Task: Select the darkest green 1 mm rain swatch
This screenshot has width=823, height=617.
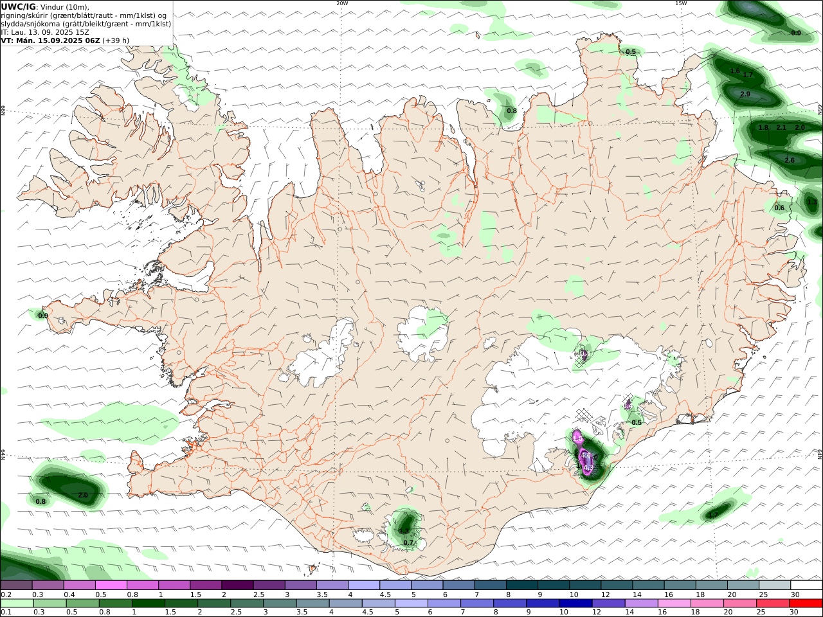Action: click(x=148, y=604)
